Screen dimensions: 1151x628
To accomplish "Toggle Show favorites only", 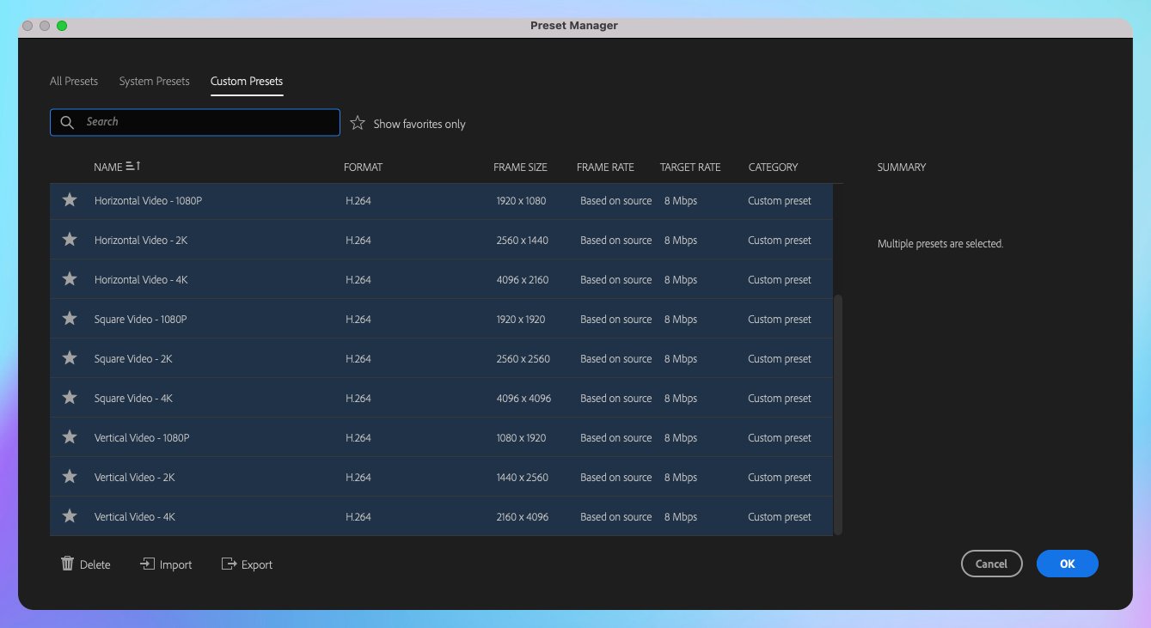I will pos(357,122).
